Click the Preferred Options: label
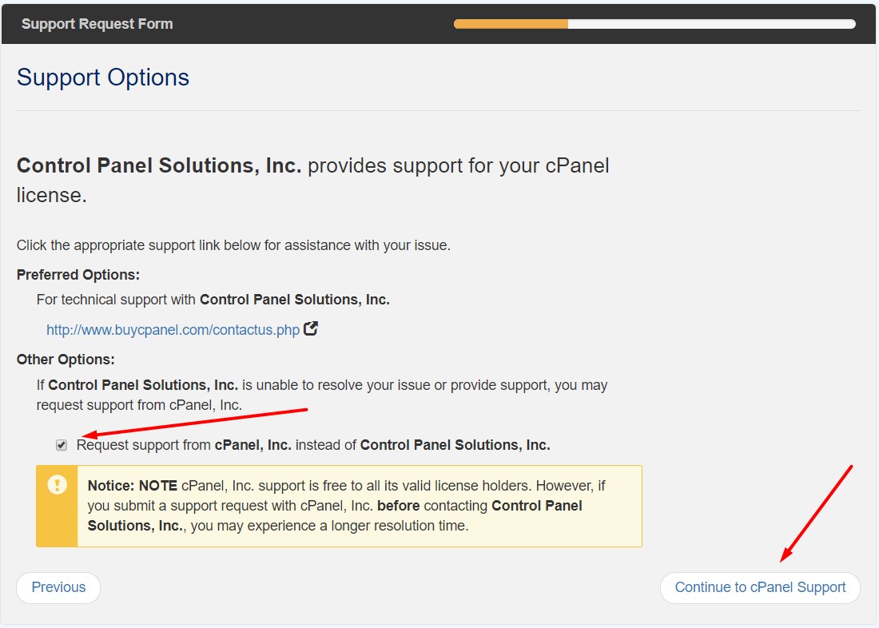Image resolution: width=879 pixels, height=628 pixels. click(78, 275)
